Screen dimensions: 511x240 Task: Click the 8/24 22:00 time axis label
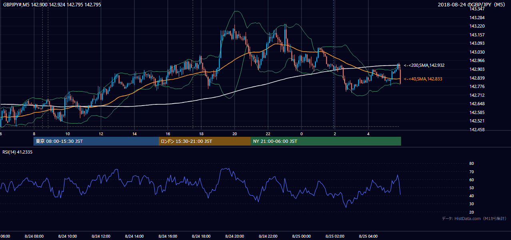click(268, 236)
